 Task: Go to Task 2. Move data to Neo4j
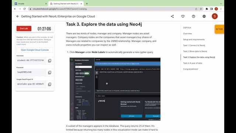point(195,51)
